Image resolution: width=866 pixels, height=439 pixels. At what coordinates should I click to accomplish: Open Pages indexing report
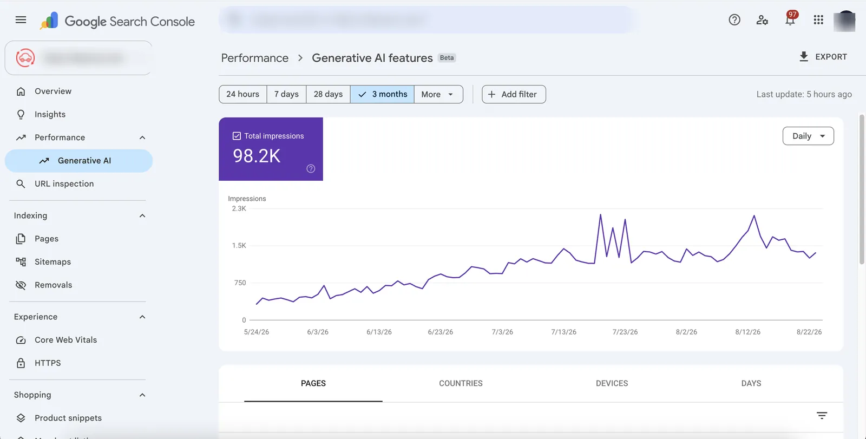[78, 239]
